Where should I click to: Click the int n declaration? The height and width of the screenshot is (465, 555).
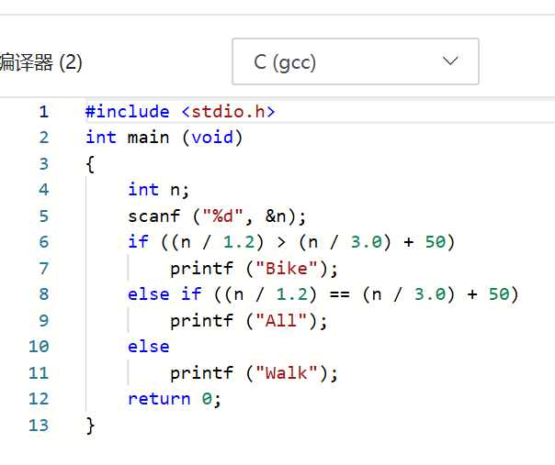click(158, 190)
